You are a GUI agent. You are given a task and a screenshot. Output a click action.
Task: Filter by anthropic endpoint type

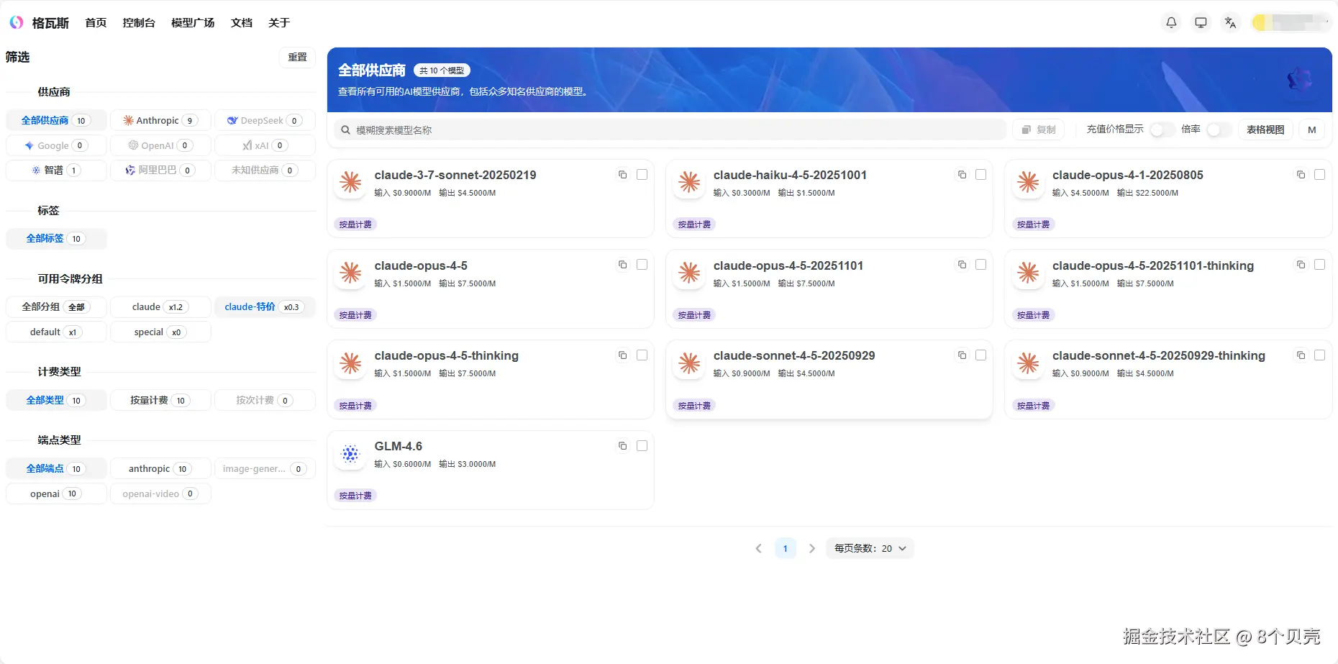160,468
